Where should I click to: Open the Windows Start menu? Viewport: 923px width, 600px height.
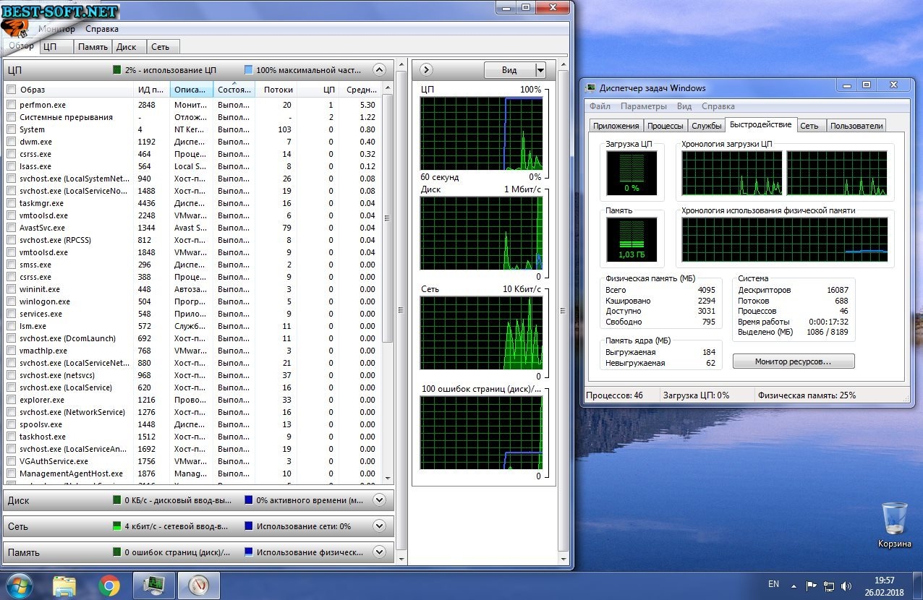(x=18, y=585)
